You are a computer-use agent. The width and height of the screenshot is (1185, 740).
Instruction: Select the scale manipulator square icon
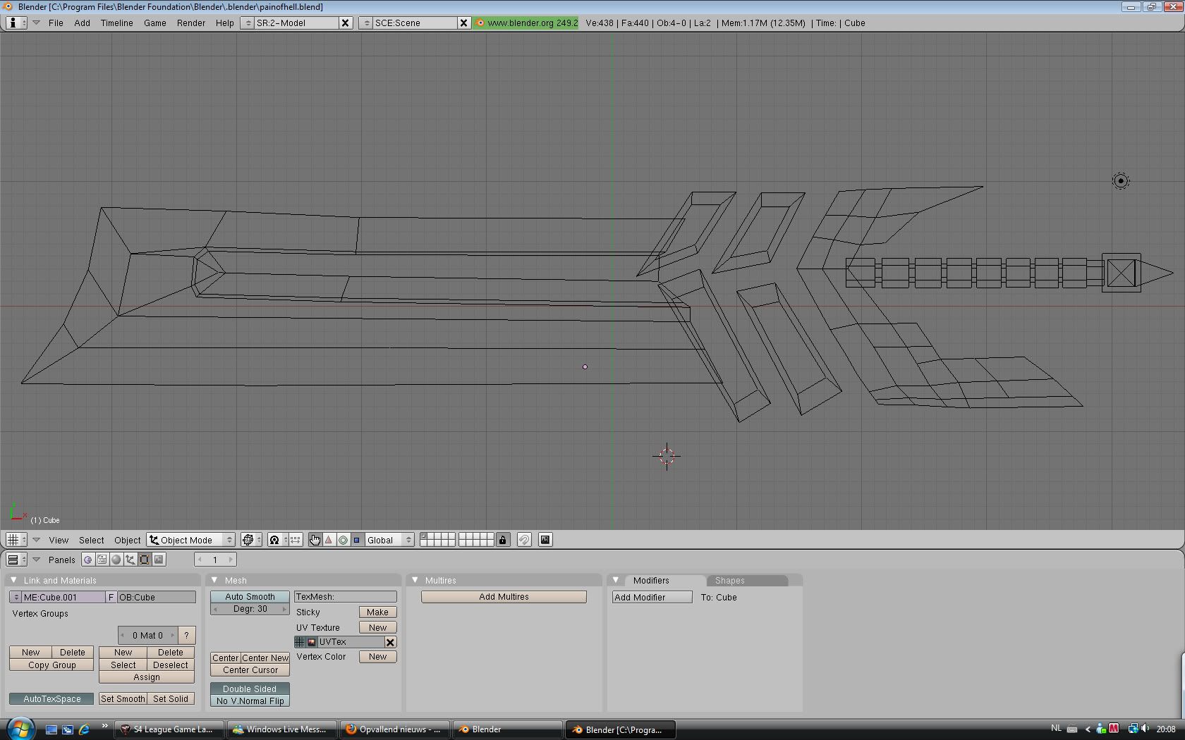pyautogui.click(x=356, y=540)
